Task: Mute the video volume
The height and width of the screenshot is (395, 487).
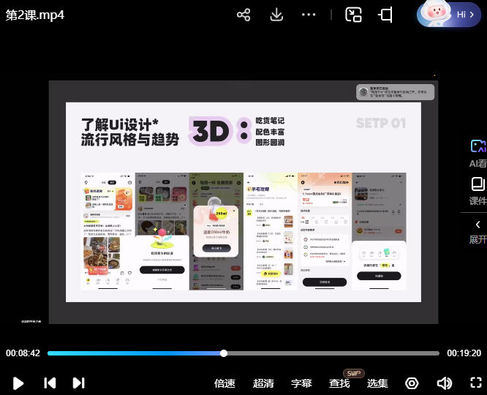Action: 444,383
